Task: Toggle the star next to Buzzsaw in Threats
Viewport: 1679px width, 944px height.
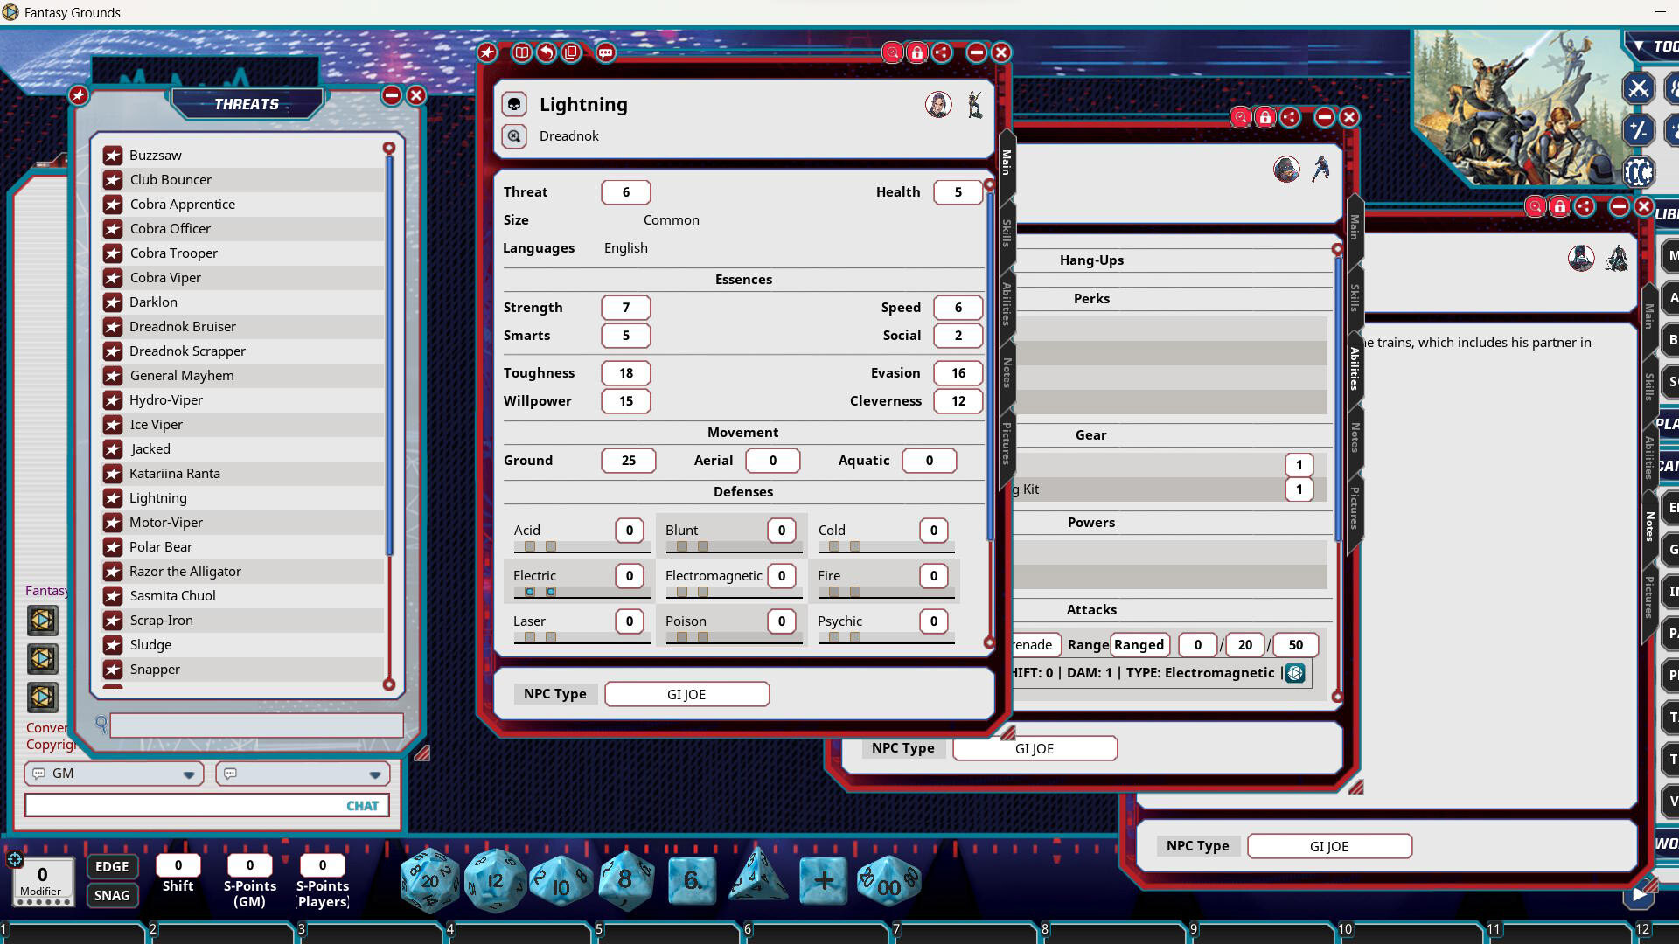Action: tap(113, 155)
